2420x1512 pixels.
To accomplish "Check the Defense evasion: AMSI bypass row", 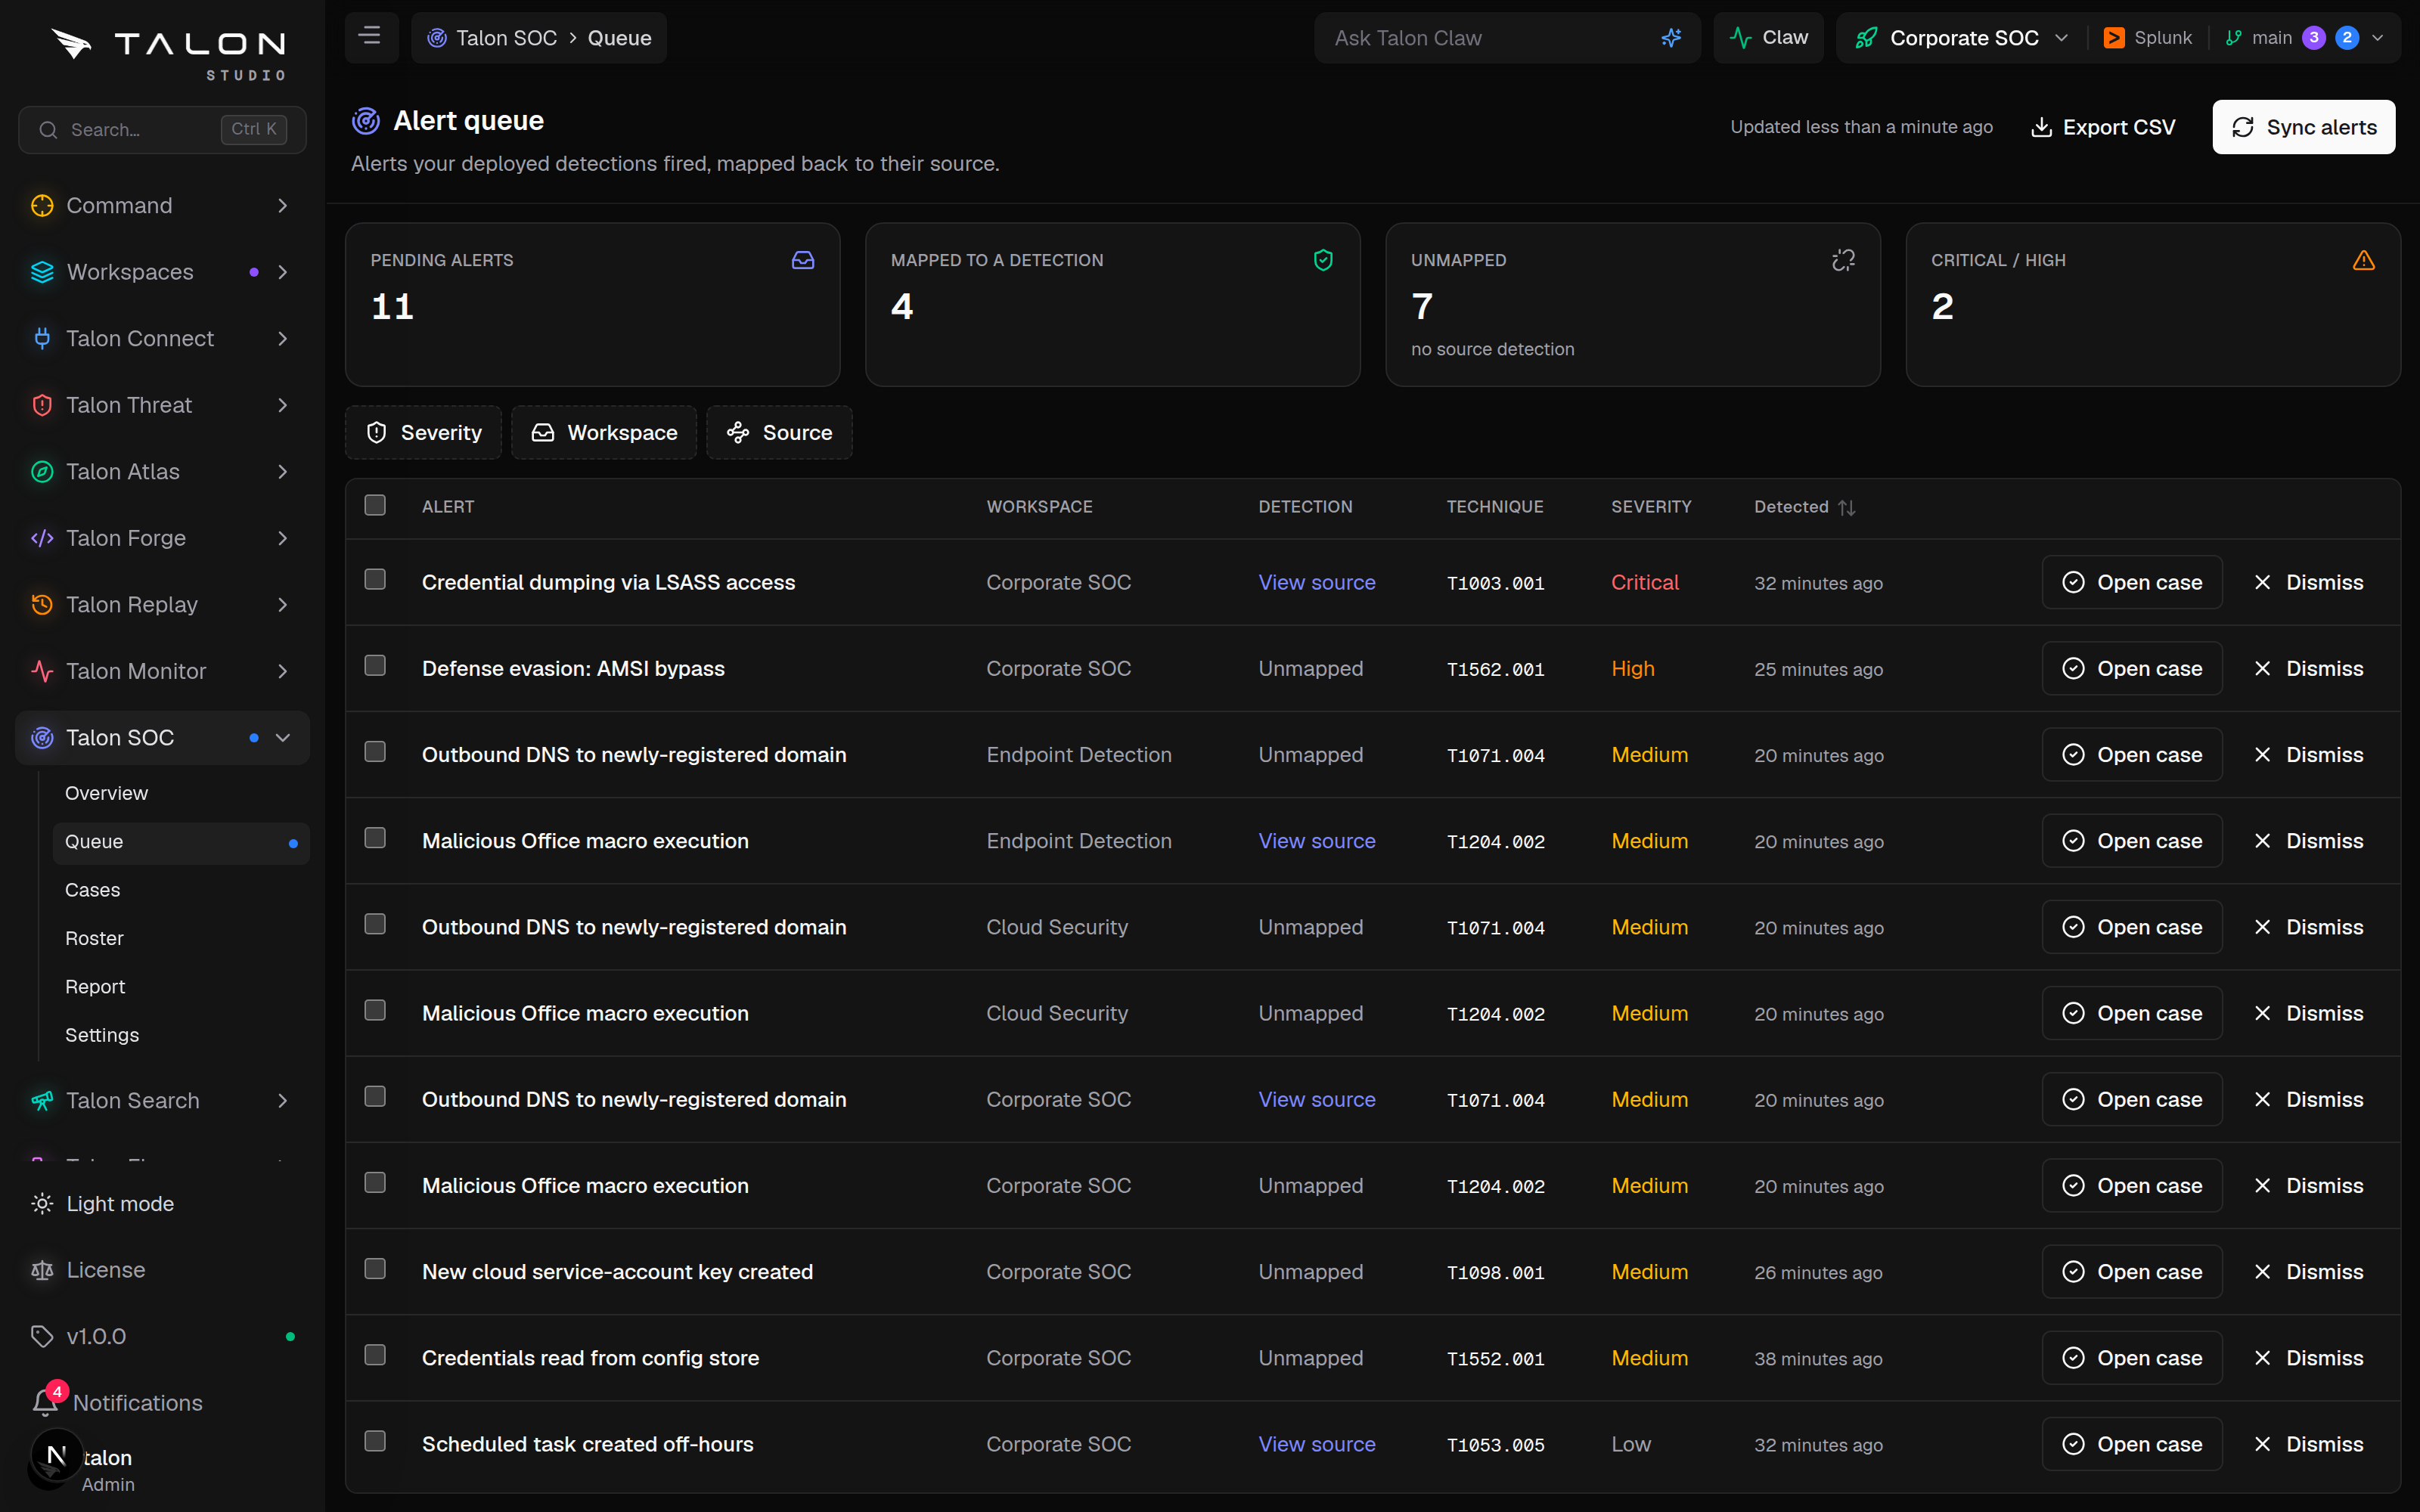I will pos(375,666).
